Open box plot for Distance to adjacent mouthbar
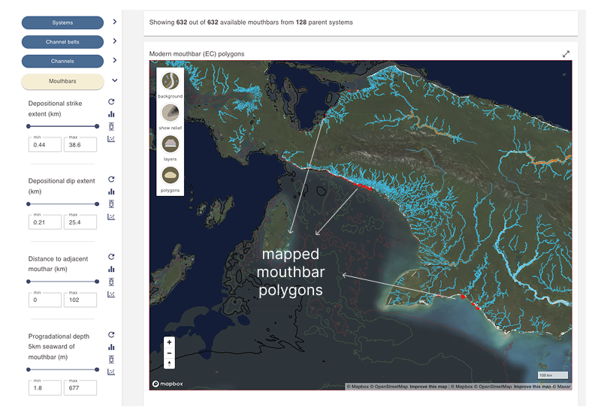Viewport: 601px width, 416px height. pyautogui.click(x=111, y=282)
